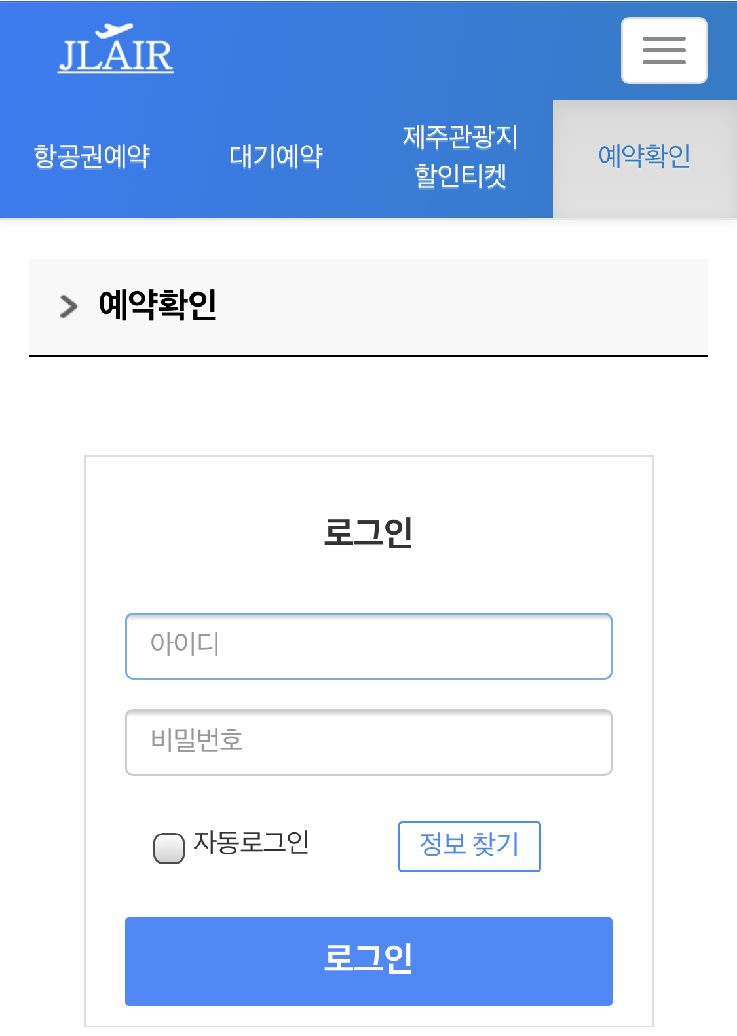Screen dimensions: 737x1036
Task: Open the hamburger navigation menu
Action: (664, 50)
